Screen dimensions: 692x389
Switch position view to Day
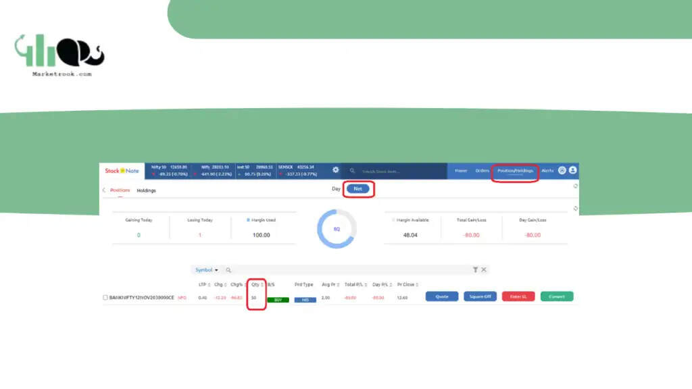pos(336,189)
